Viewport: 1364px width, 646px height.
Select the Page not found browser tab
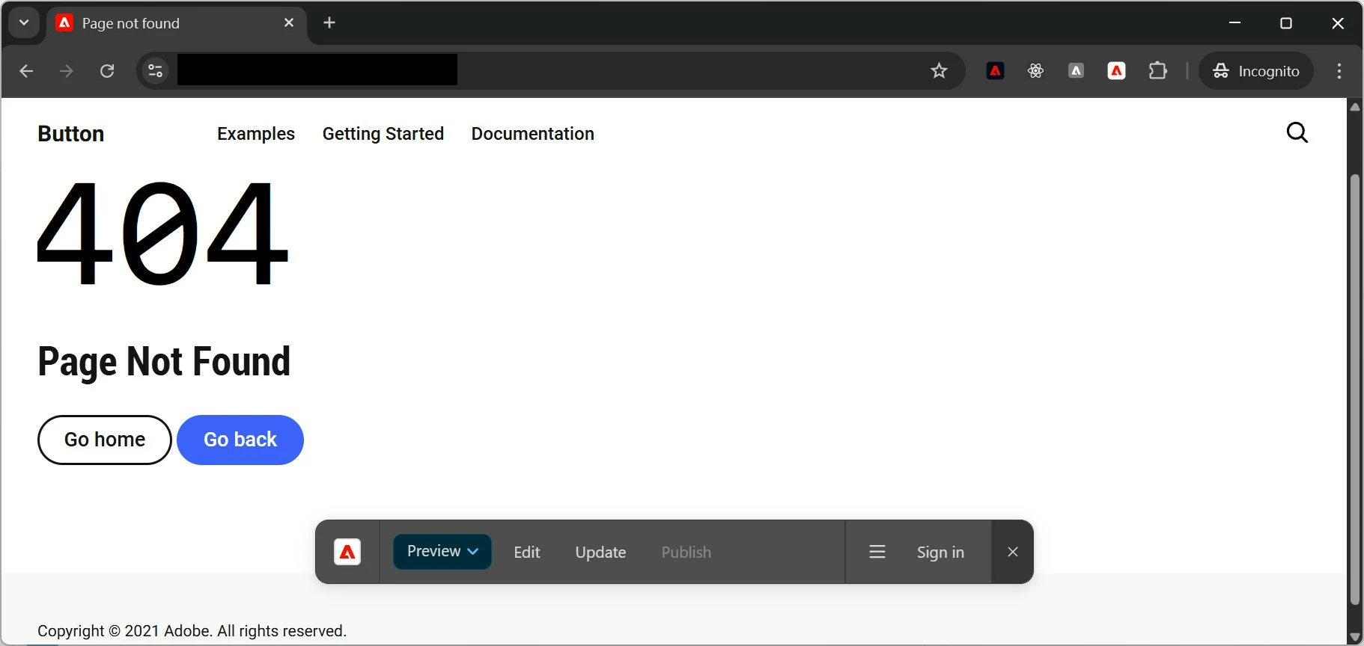176,23
